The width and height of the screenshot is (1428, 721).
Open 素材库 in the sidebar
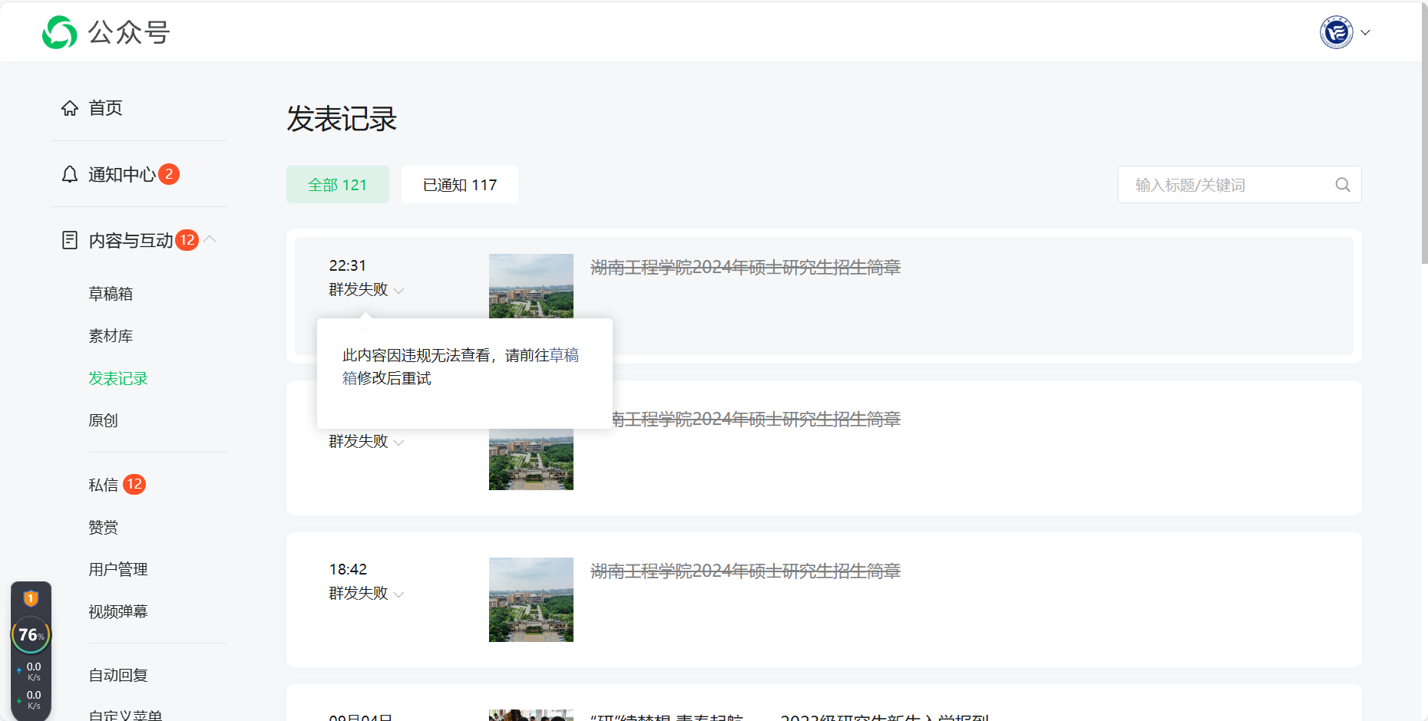tap(111, 336)
